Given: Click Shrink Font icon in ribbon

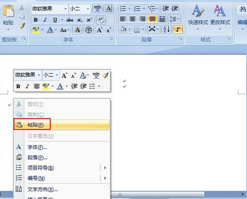Looking at the screenshot, I should tap(109, 30).
